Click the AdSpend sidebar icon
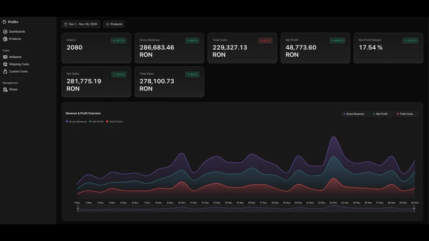The height and width of the screenshot is (241, 429). click(x=5, y=57)
